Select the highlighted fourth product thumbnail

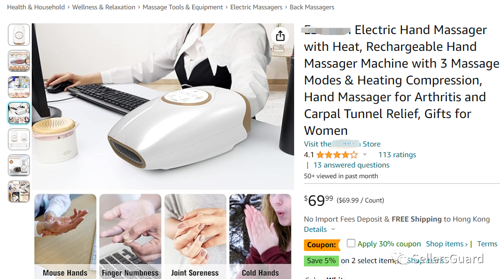coord(19,113)
